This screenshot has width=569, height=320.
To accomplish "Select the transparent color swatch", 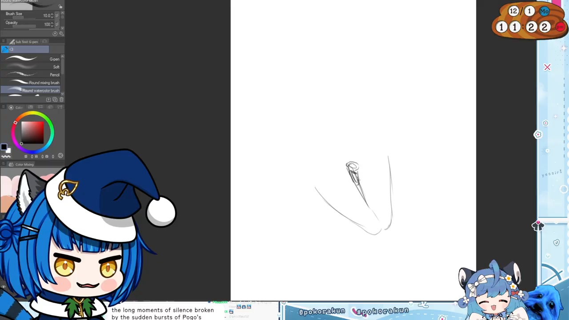I will [x=6, y=156].
